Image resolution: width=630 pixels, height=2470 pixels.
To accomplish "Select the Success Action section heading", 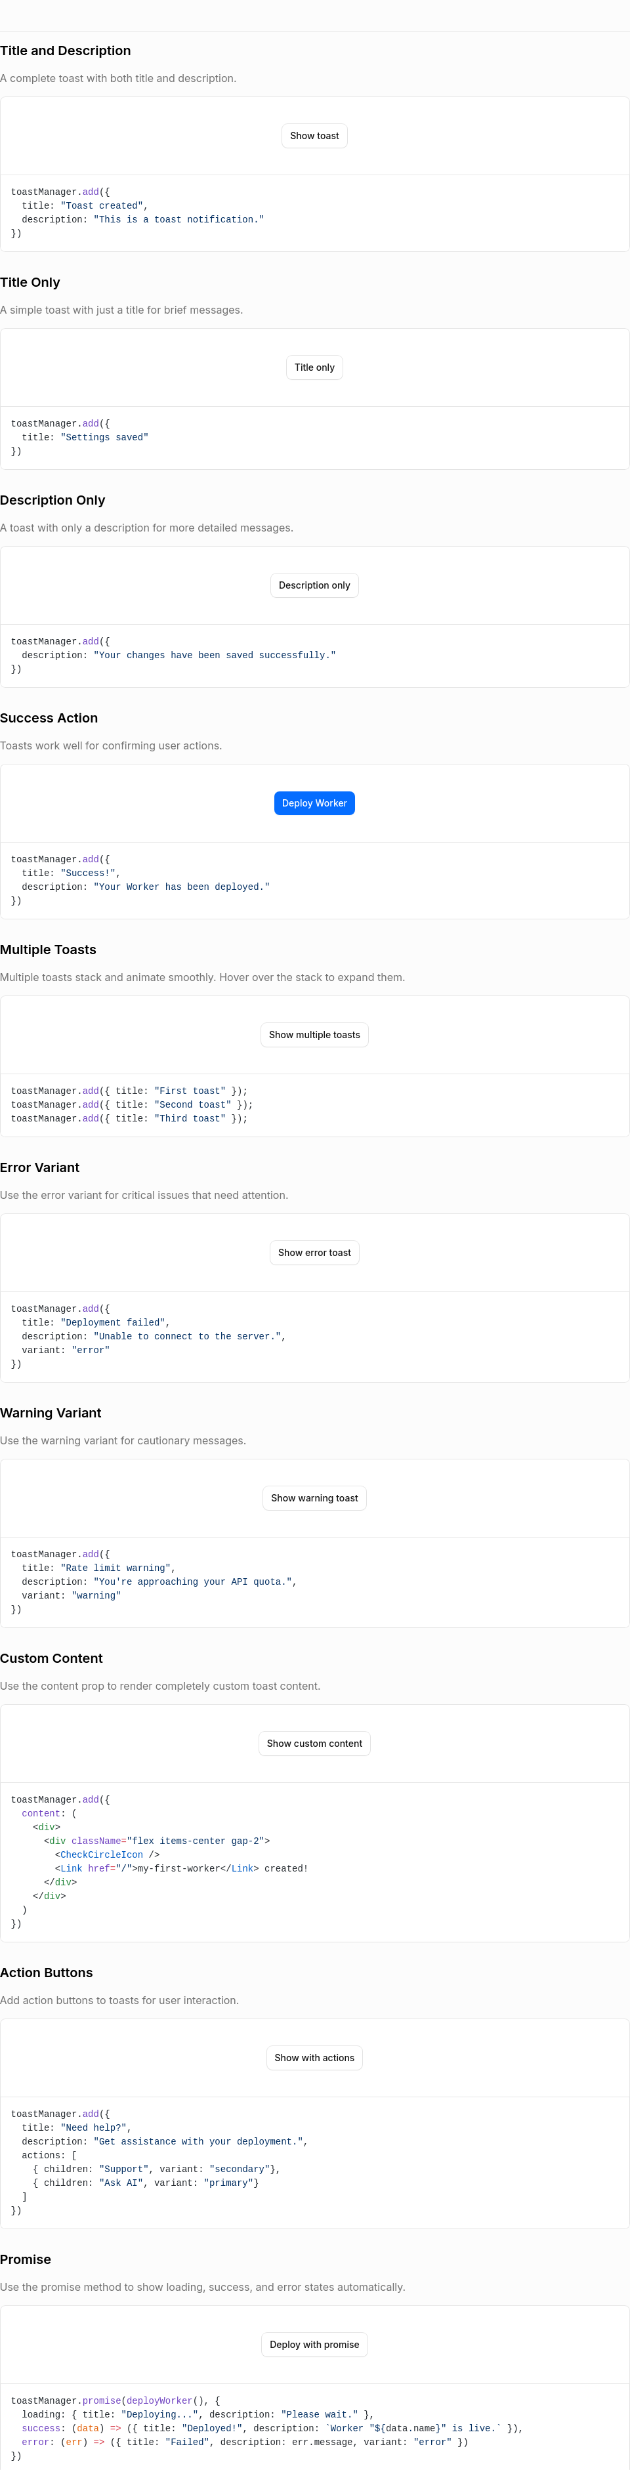I will coord(49,718).
